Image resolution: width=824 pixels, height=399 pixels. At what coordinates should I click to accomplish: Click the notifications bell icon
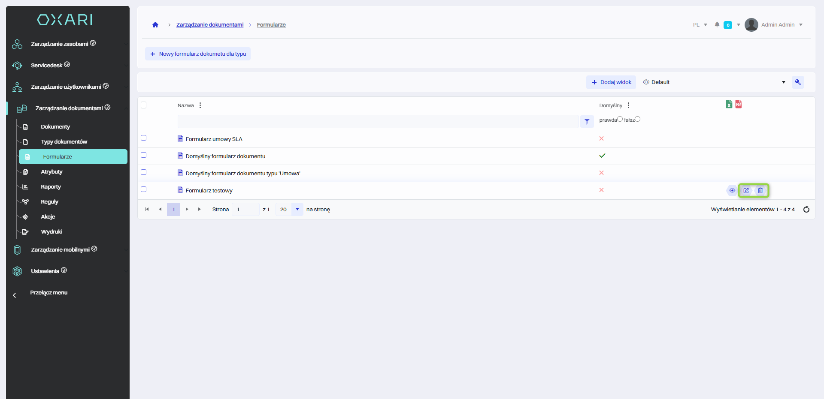click(717, 25)
